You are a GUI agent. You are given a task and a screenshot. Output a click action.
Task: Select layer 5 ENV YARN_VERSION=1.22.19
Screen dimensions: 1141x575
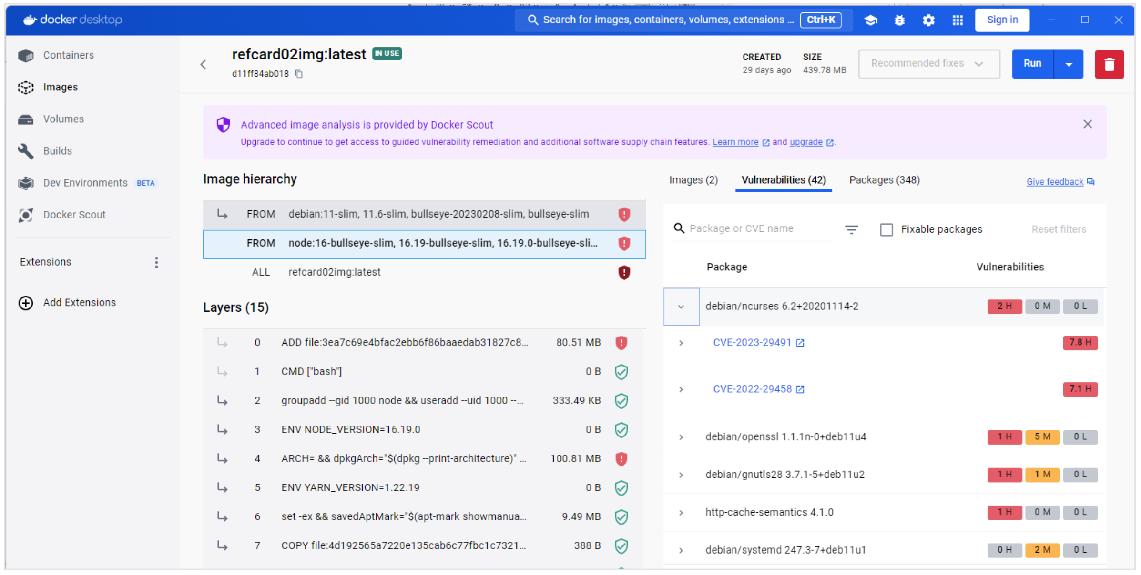point(424,488)
